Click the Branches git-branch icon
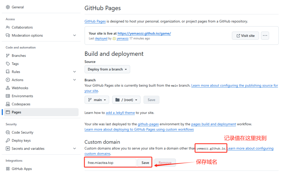Viewport: 287px width, 174px height. coord(8,56)
